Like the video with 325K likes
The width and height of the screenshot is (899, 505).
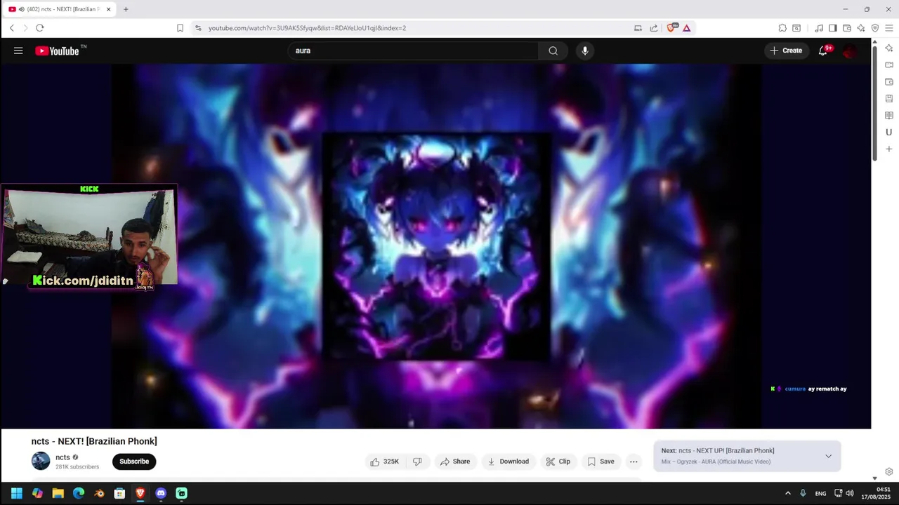point(384,462)
